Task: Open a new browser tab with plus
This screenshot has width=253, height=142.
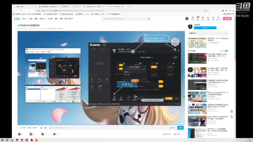Action: [x=129, y=7]
